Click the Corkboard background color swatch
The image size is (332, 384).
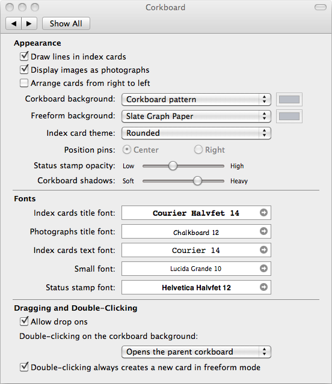click(x=289, y=99)
